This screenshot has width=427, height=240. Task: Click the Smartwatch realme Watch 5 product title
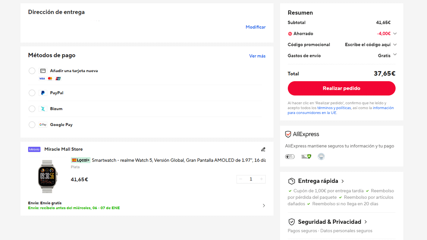point(179,160)
